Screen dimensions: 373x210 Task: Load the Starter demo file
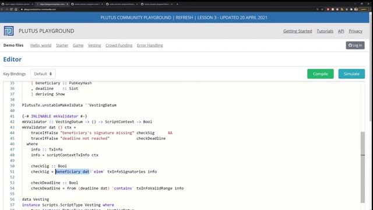pyautogui.click(x=62, y=45)
